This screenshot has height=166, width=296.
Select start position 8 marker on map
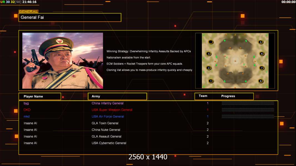261,81
